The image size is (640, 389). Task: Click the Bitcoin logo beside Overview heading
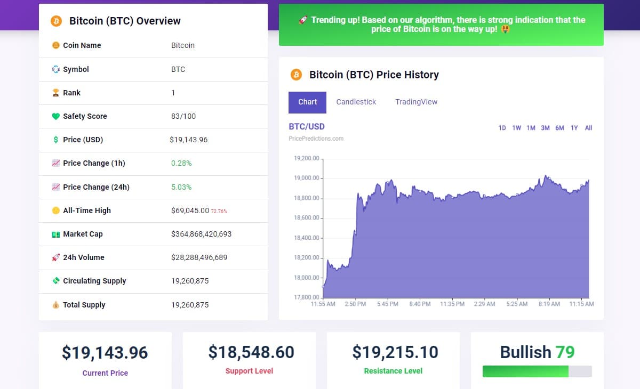pos(56,21)
